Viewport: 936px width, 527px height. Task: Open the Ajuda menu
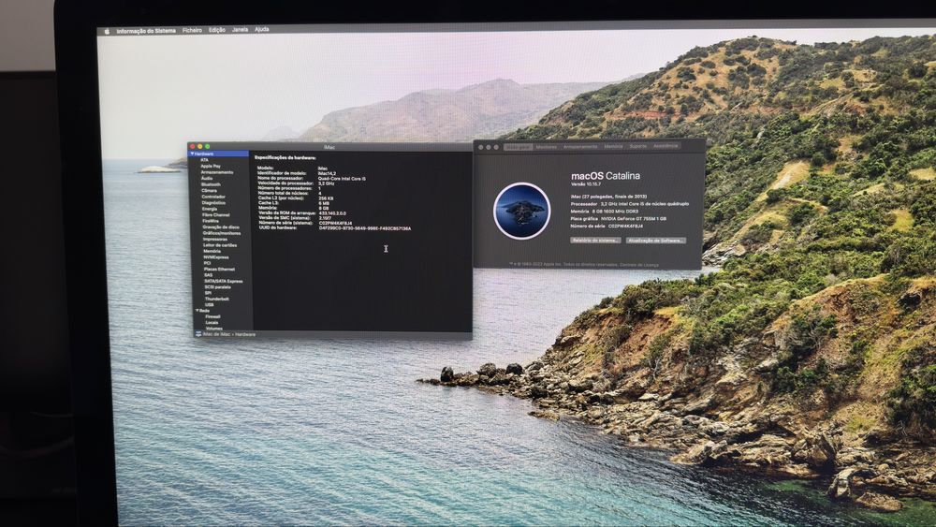(x=261, y=29)
